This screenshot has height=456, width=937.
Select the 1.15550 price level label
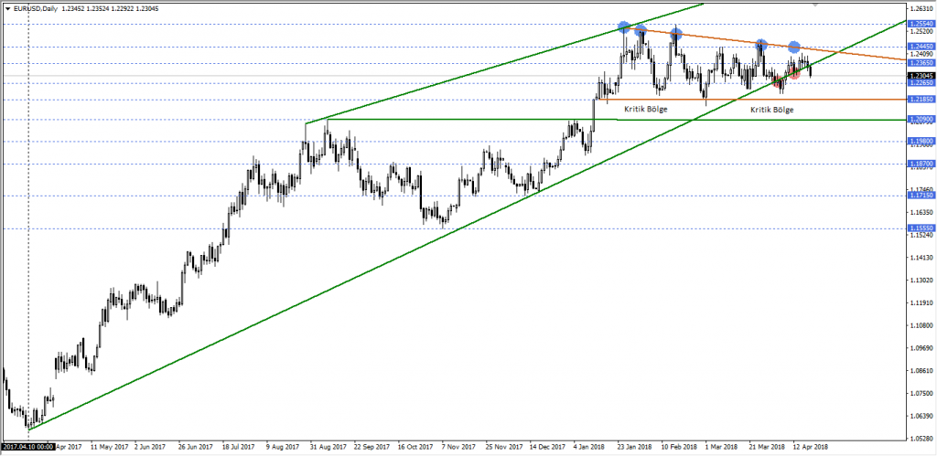pos(921,228)
